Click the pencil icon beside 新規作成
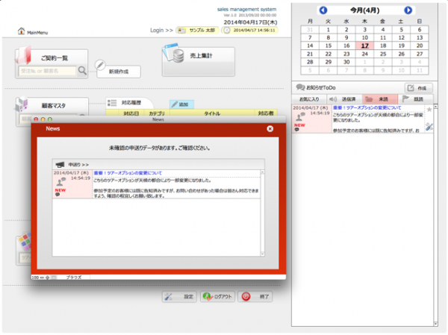 click(100, 65)
